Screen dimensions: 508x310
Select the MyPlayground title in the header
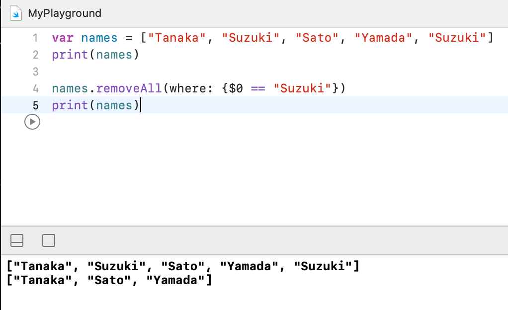[x=65, y=13]
